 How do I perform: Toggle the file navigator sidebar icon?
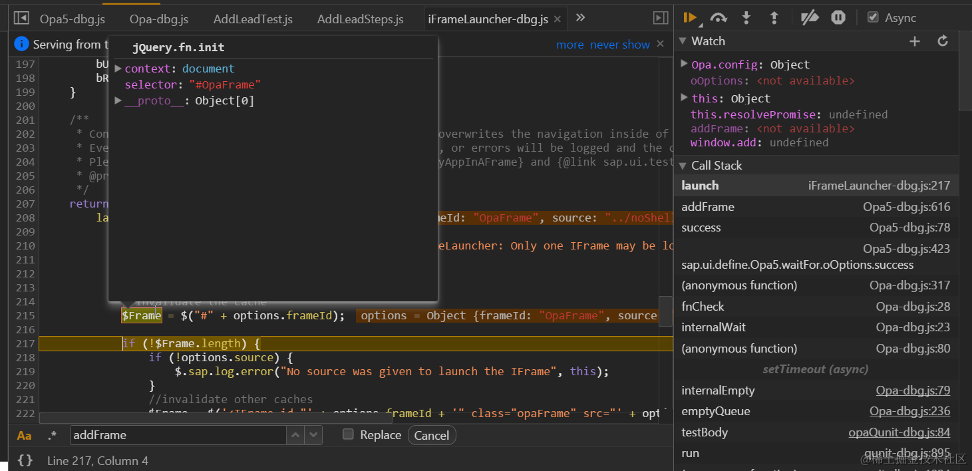point(21,18)
